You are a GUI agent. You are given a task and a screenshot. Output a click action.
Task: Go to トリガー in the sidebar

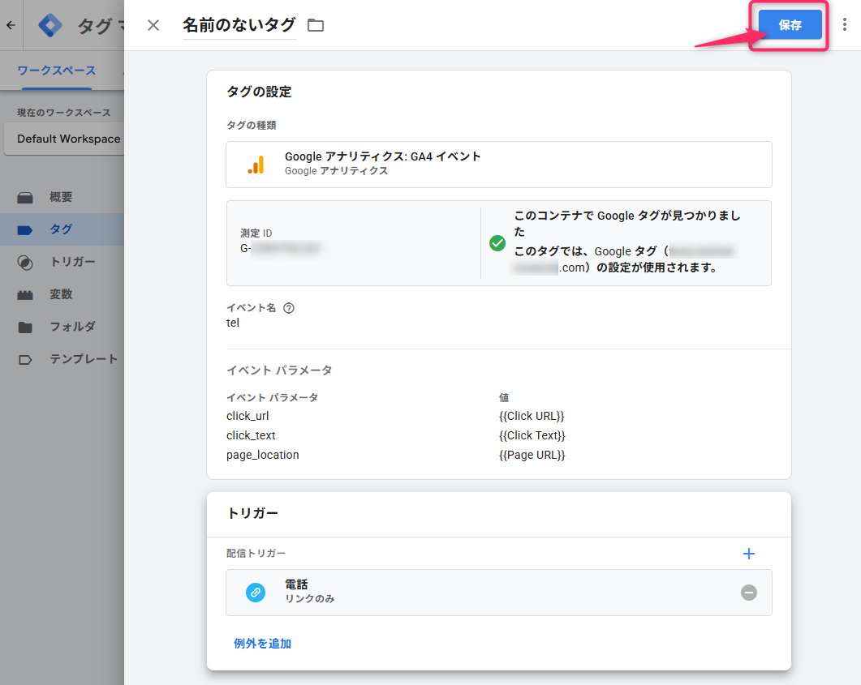point(72,262)
